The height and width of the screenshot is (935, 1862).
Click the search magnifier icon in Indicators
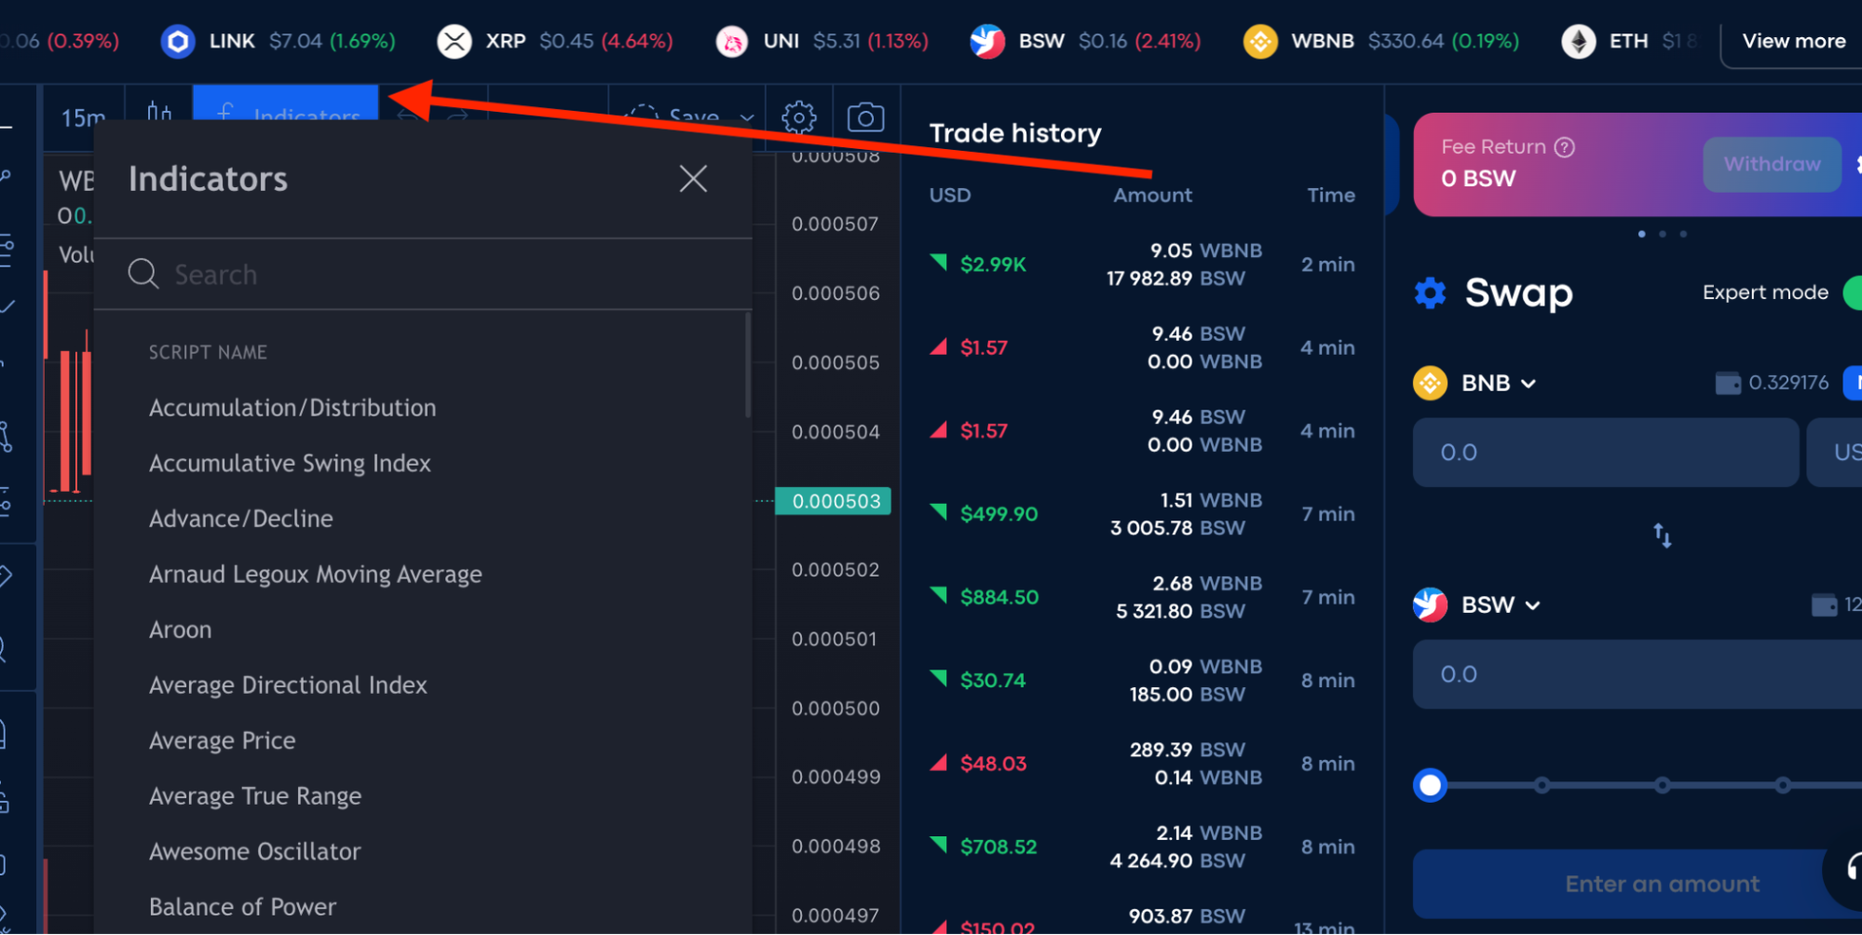(x=143, y=274)
